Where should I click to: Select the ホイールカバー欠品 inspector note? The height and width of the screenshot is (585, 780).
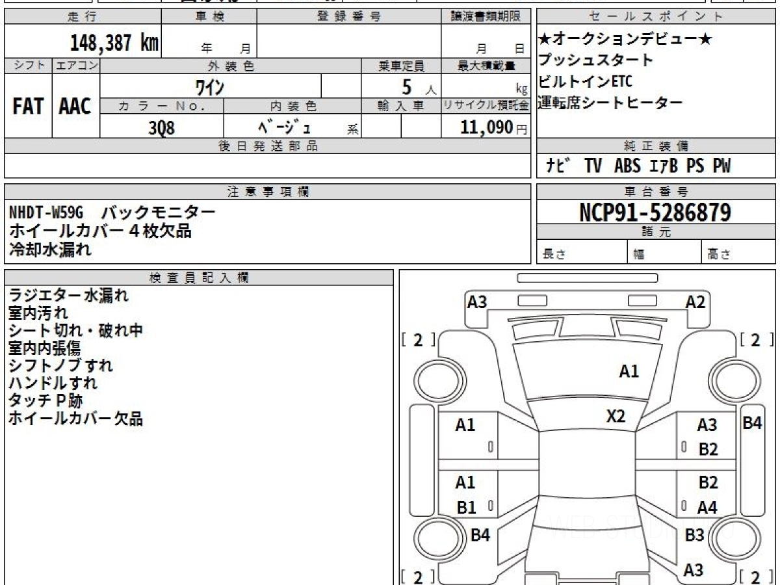[x=75, y=418]
